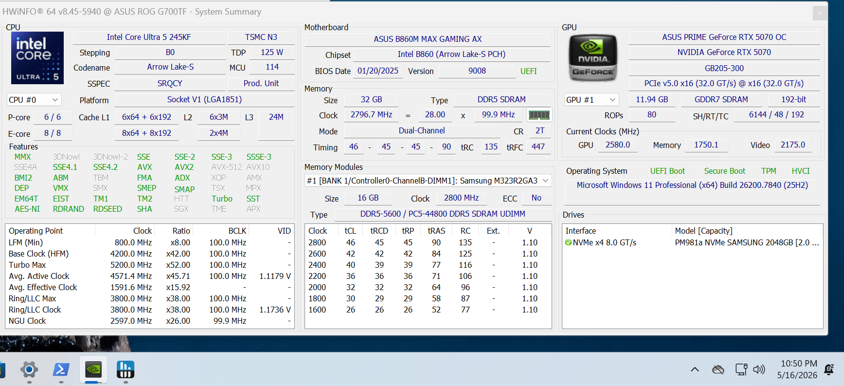Click the BIOS version 9008 field

coord(477,71)
